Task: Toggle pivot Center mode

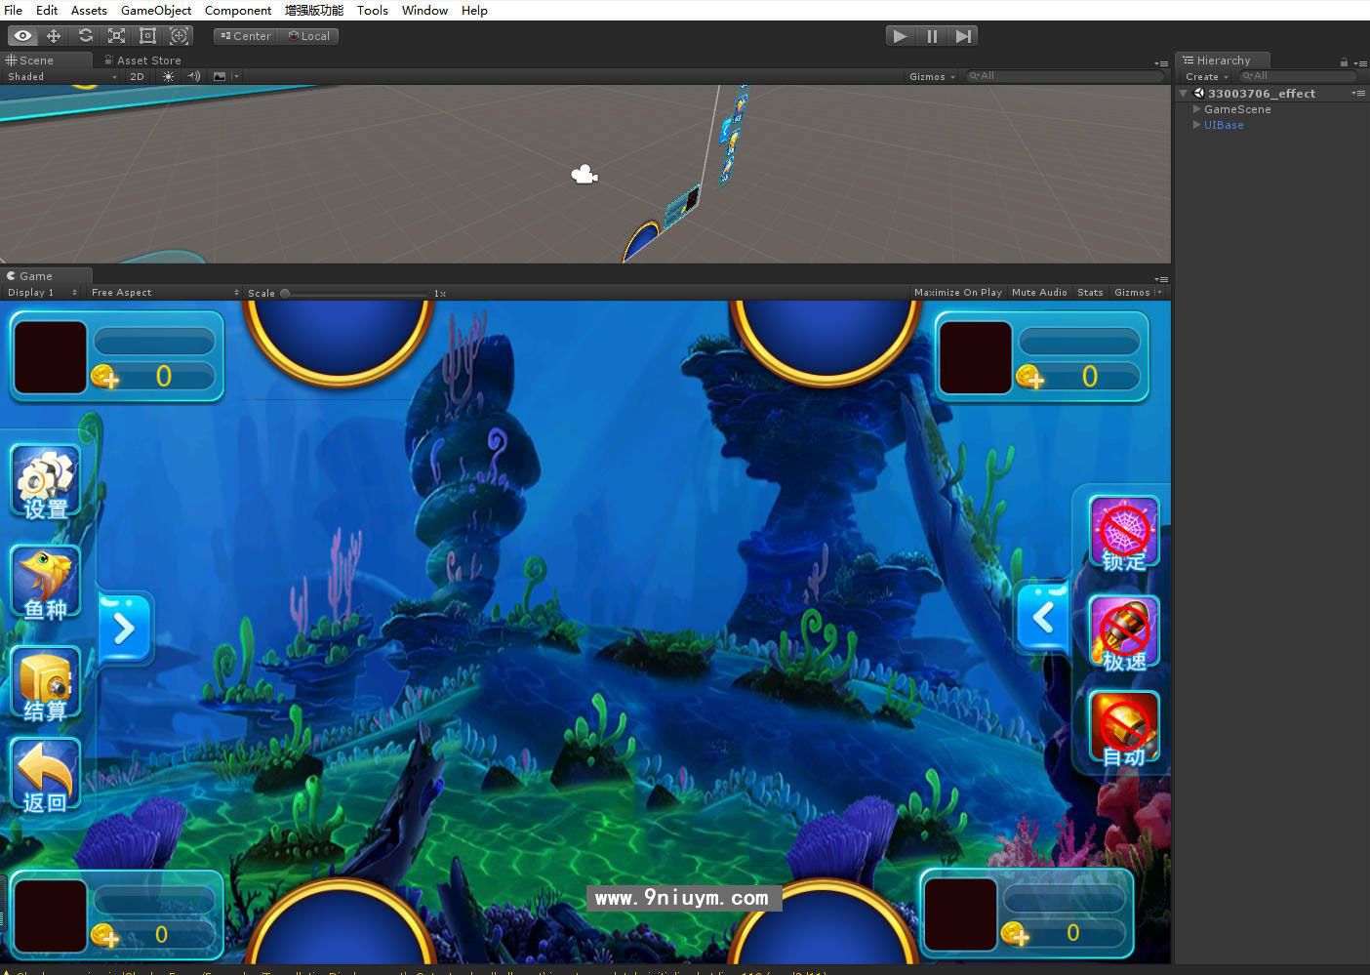Action: pos(246,36)
